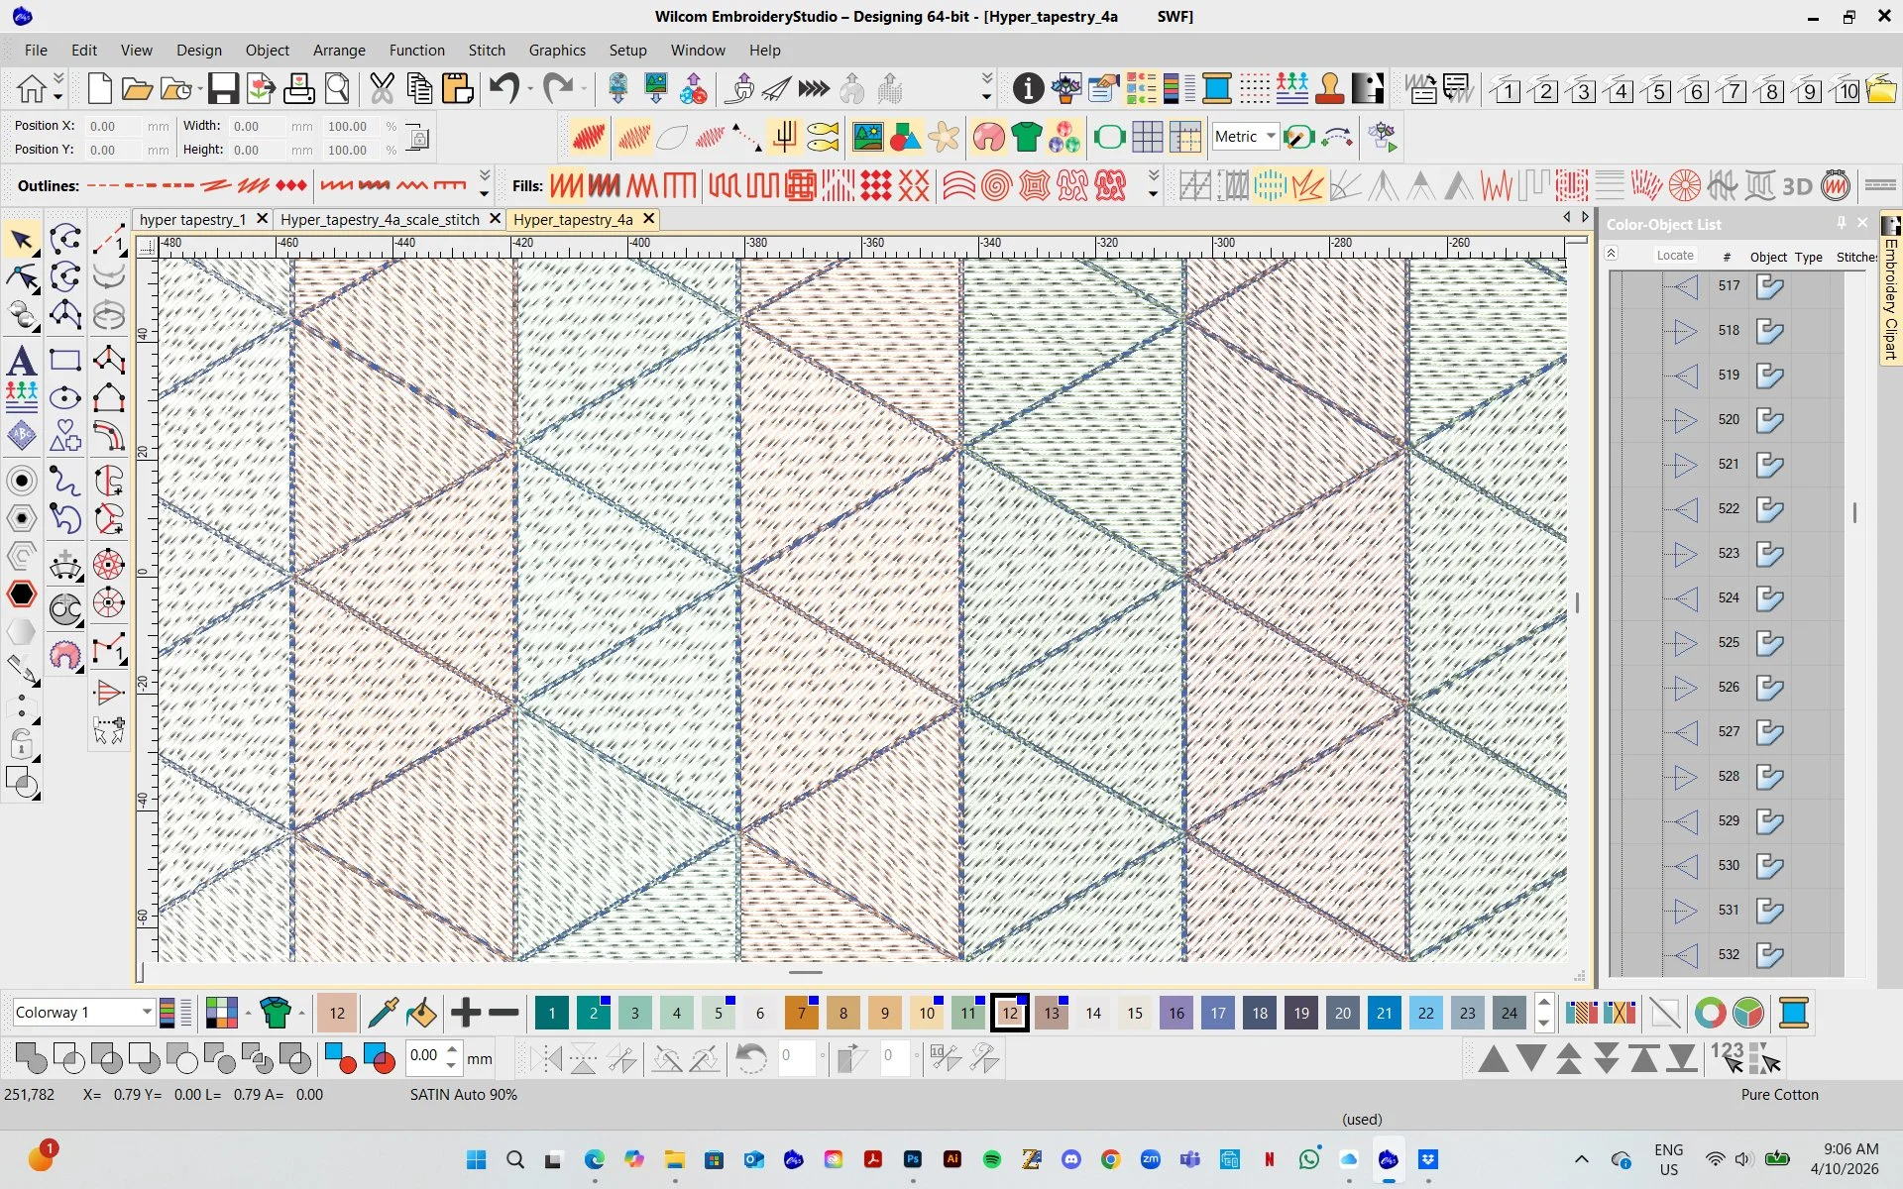The height and width of the screenshot is (1189, 1903).
Task: Select the fill bucket tool near the eyedropper
Action: click(x=420, y=1012)
